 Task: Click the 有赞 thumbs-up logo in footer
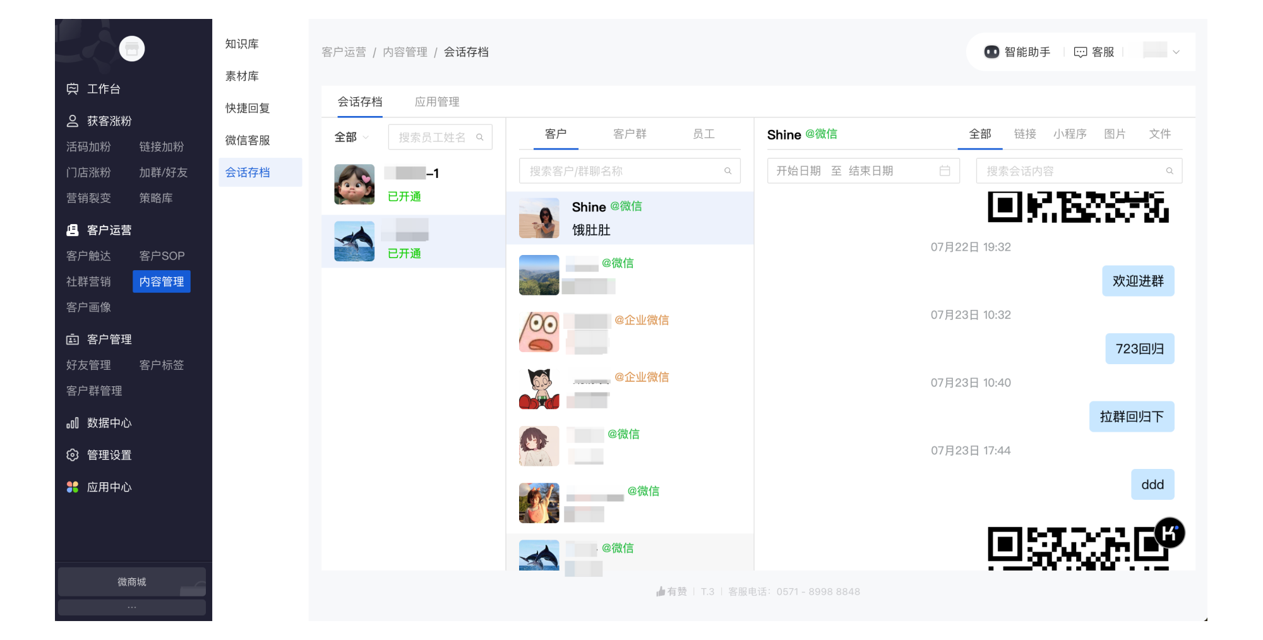coord(661,591)
